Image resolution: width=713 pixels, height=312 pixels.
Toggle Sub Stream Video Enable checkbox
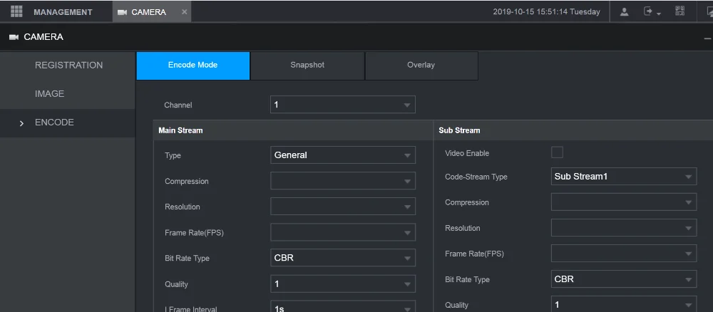tap(557, 152)
